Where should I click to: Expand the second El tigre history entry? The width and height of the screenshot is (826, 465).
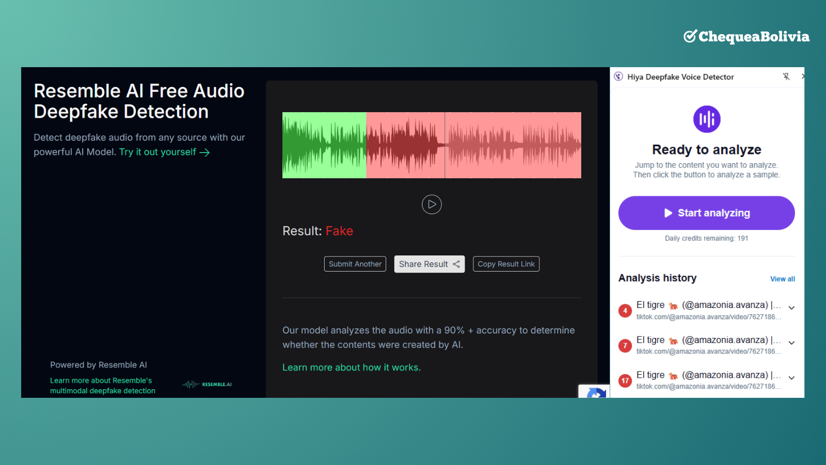(791, 343)
